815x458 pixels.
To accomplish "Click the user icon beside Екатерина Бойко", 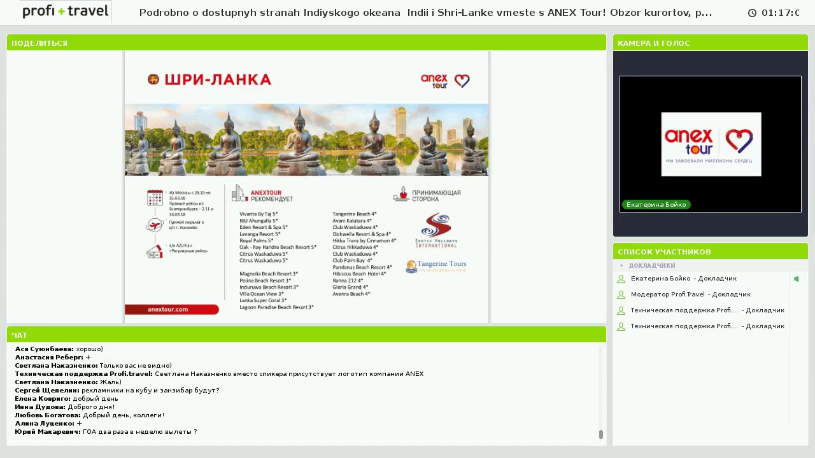I will tap(621, 279).
